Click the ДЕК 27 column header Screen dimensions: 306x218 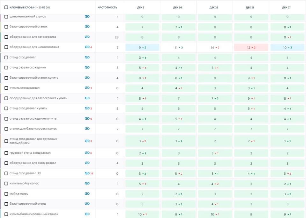pos(287,7)
